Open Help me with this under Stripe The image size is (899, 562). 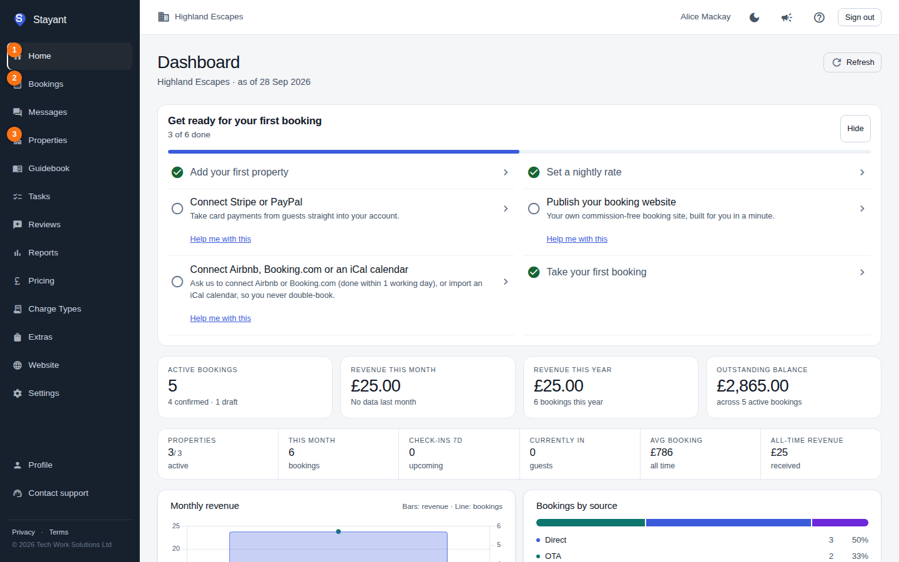tap(220, 239)
